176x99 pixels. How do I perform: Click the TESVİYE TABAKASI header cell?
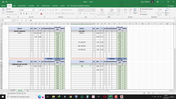20,31
